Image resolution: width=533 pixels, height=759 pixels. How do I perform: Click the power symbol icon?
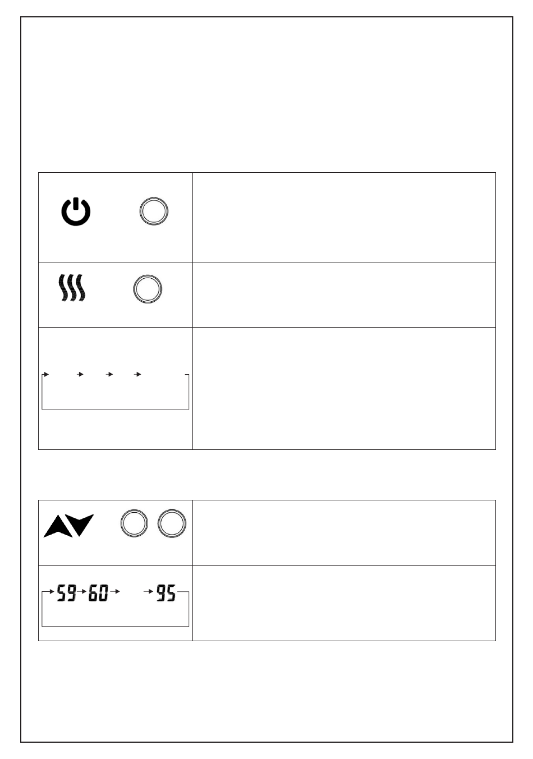pos(76,212)
